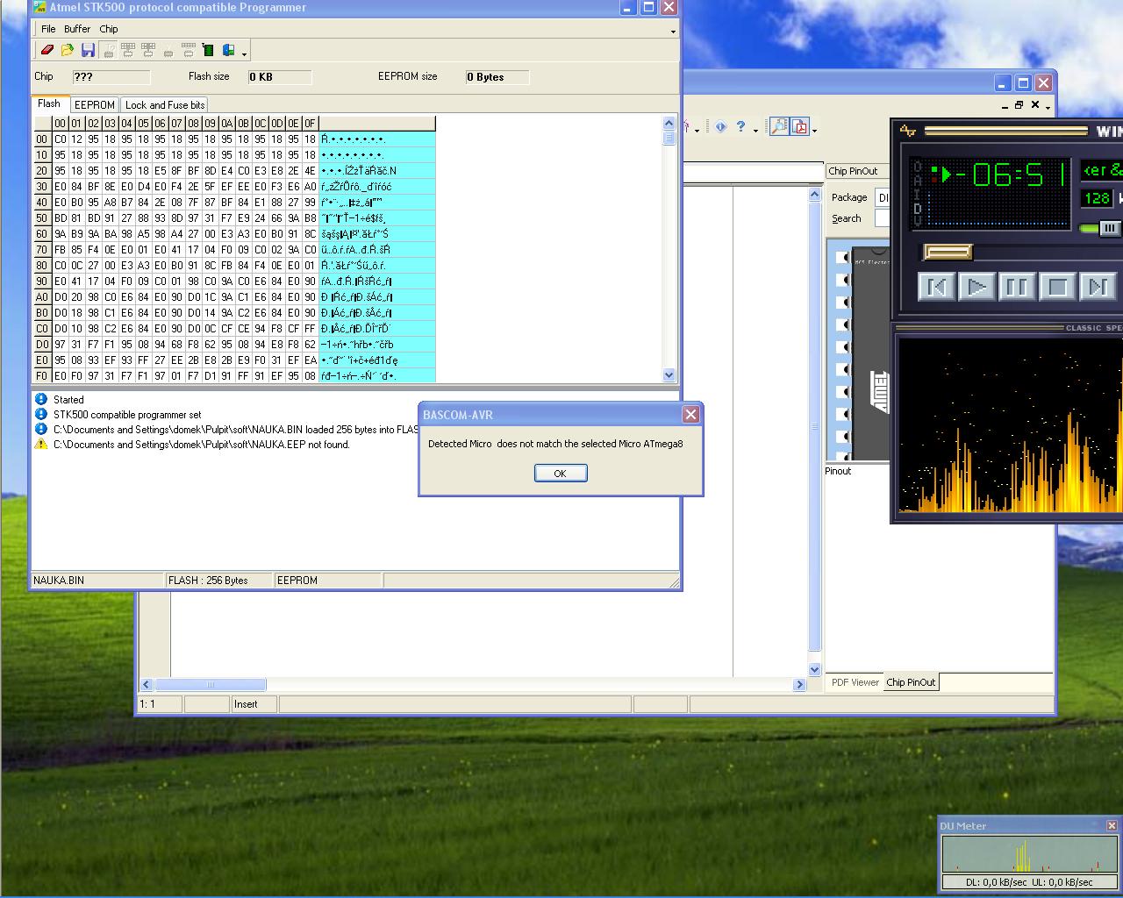
Task: Click the blue help question mark icon
Action: 740,127
